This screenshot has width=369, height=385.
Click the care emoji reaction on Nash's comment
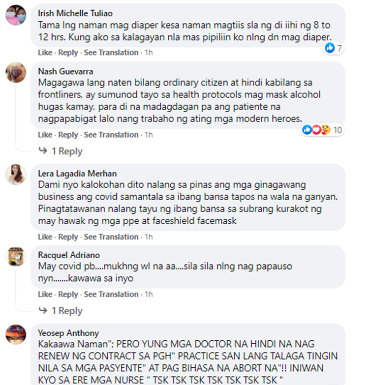coord(326,130)
